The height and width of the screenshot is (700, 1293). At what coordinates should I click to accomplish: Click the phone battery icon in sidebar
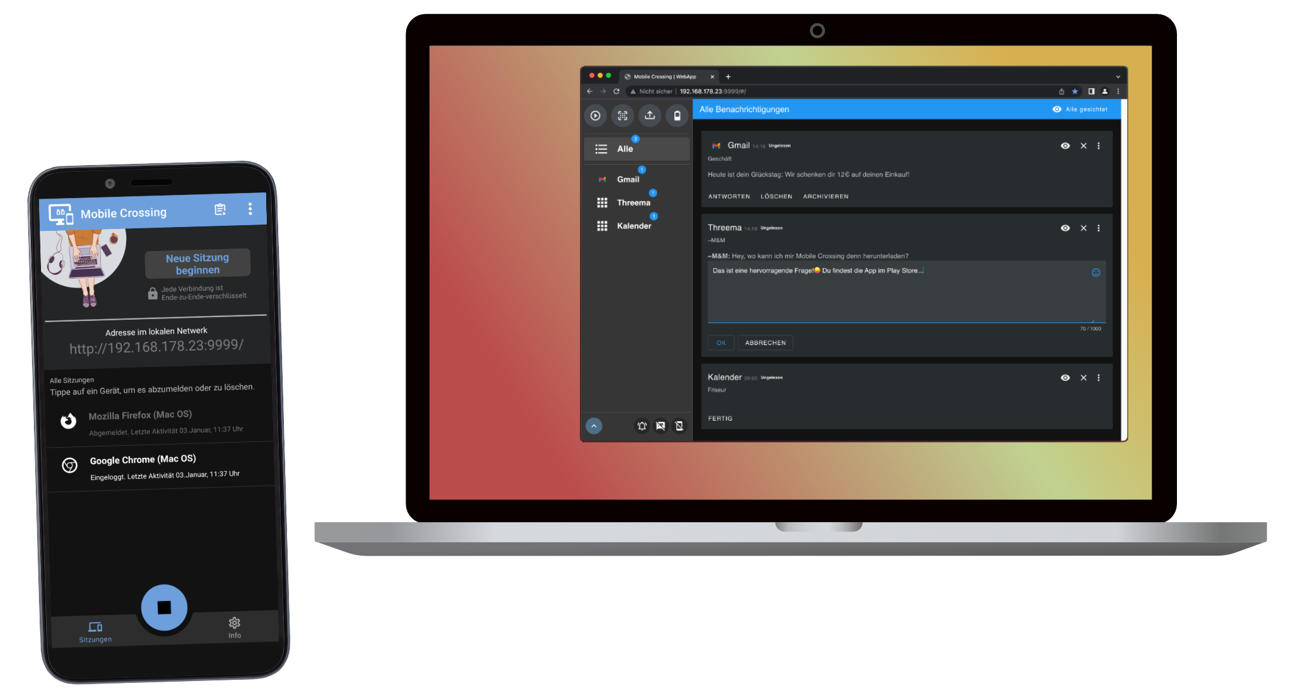coord(677,115)
